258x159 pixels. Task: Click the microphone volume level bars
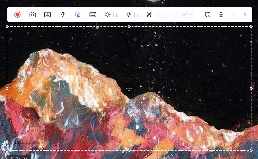tap(136, 15)
